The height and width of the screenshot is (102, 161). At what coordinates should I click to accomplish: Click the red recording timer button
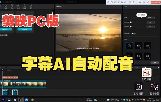click(x=155, y=2)
